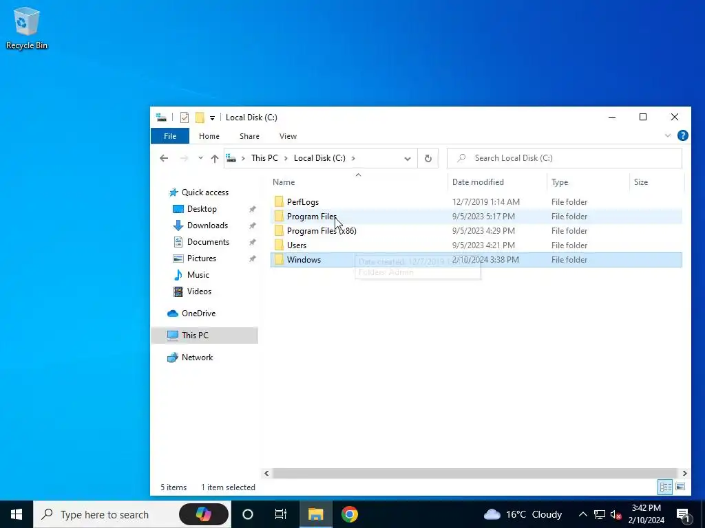Open address bar history dropdown
Screen dimensions: 705x528
tap(408, 159)
